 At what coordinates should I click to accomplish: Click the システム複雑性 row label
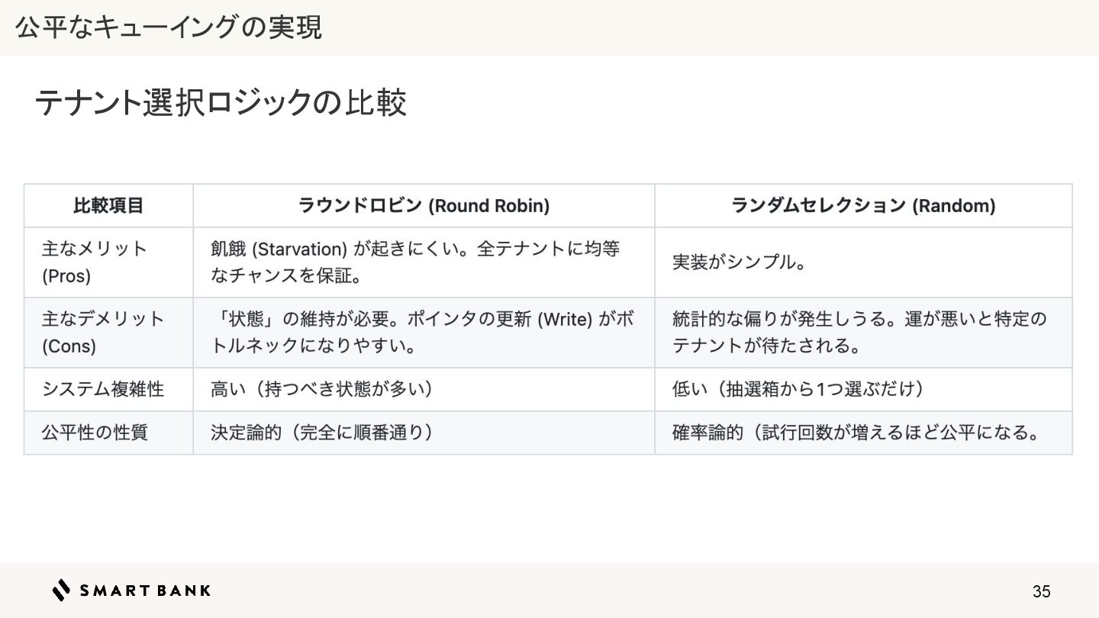click(108, 389)
